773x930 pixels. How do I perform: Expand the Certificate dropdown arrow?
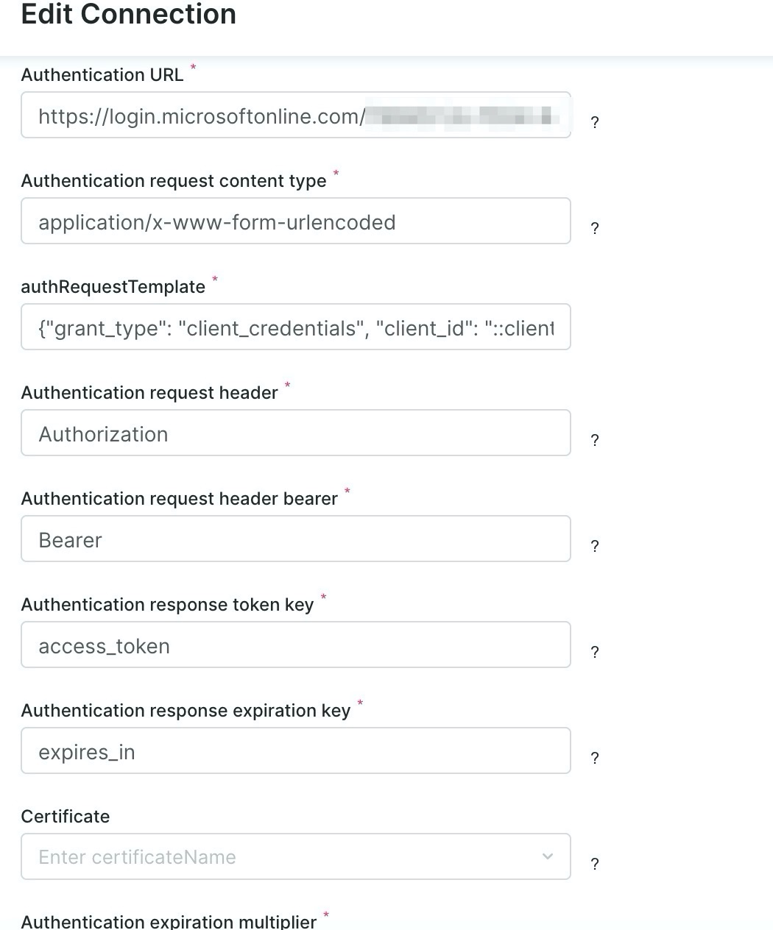pyautogui.click(x=547, y=856)
